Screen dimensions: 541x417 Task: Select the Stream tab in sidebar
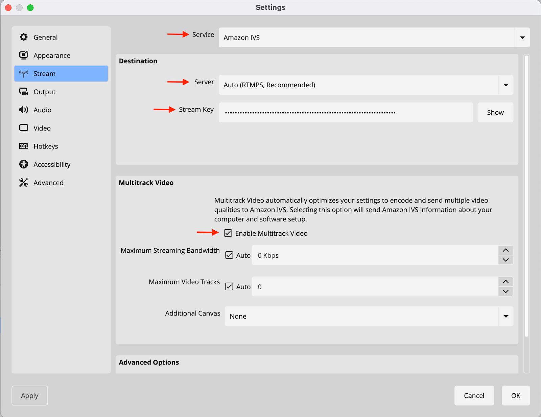(61, 74)
